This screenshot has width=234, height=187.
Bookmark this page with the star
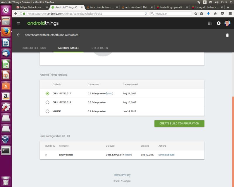196,13
